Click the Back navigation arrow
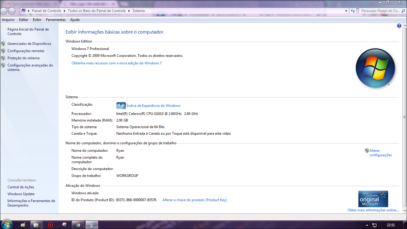Viewport: 407px width, 229px height. [x=4, y=11]
